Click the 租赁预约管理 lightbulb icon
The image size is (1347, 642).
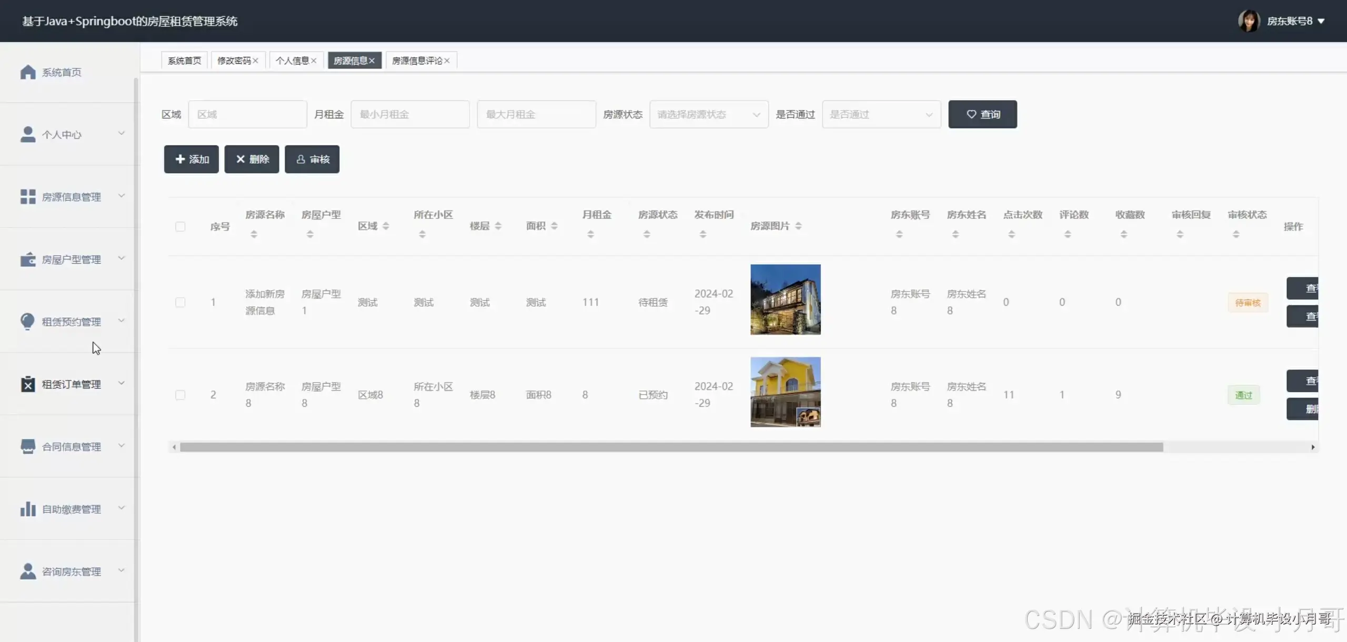[28, 322]
